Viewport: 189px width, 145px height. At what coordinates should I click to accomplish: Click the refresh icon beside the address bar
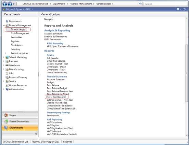140,4
